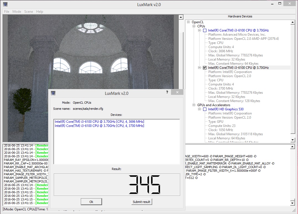Image resolution: width=298 pixels, height=214 pixels.
Task: Click scroll up arrow of Hardware Devices panel
Action: [293, 22]
